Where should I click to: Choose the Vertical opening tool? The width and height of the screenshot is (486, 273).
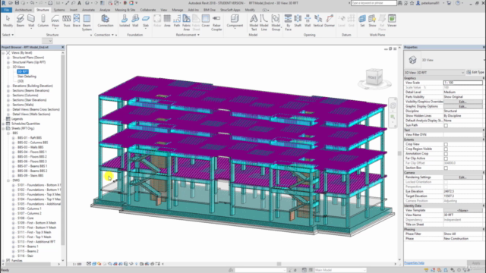tap(318, 20)
